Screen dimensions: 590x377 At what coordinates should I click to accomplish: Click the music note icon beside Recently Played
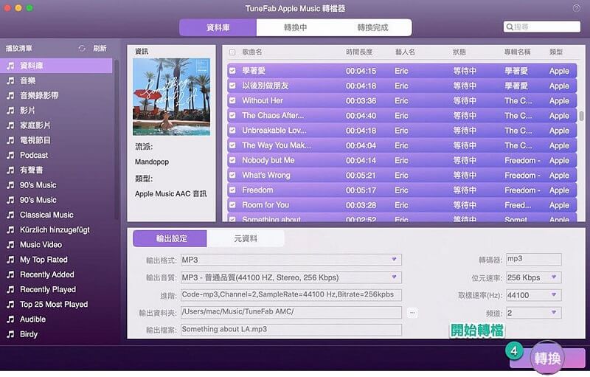(10, 289)
